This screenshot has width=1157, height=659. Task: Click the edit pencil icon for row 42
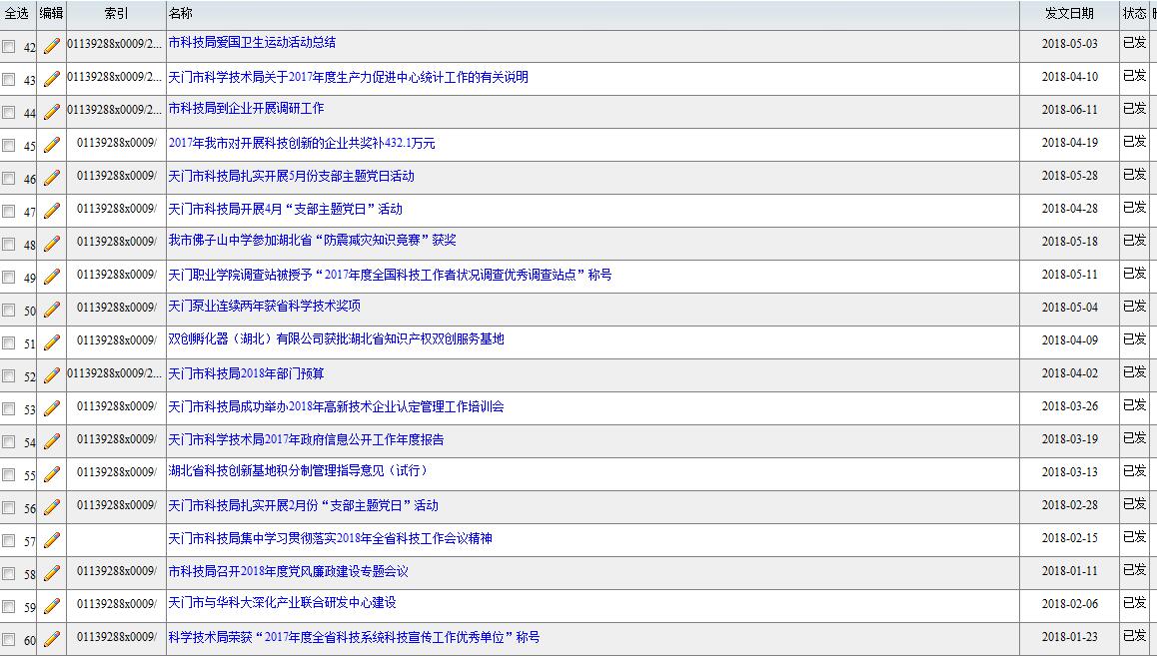[x=52, y=46]
